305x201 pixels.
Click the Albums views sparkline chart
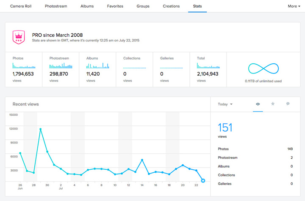click(97, 66)
